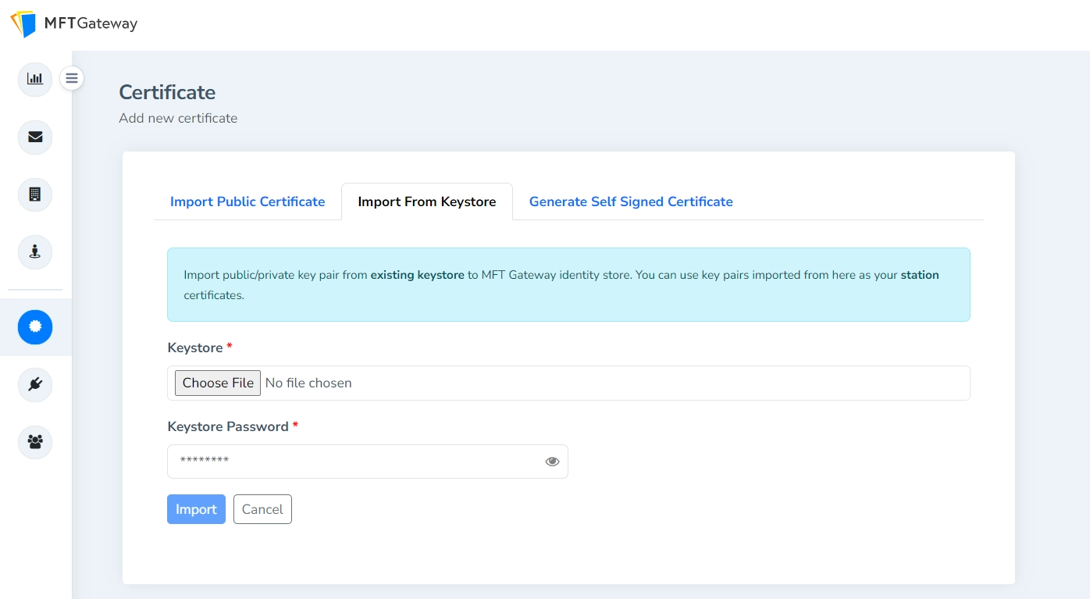Click Choose File for the keystore
Image resolution: width=1090 pixels, height=599 pixels.
pos(217,383)
